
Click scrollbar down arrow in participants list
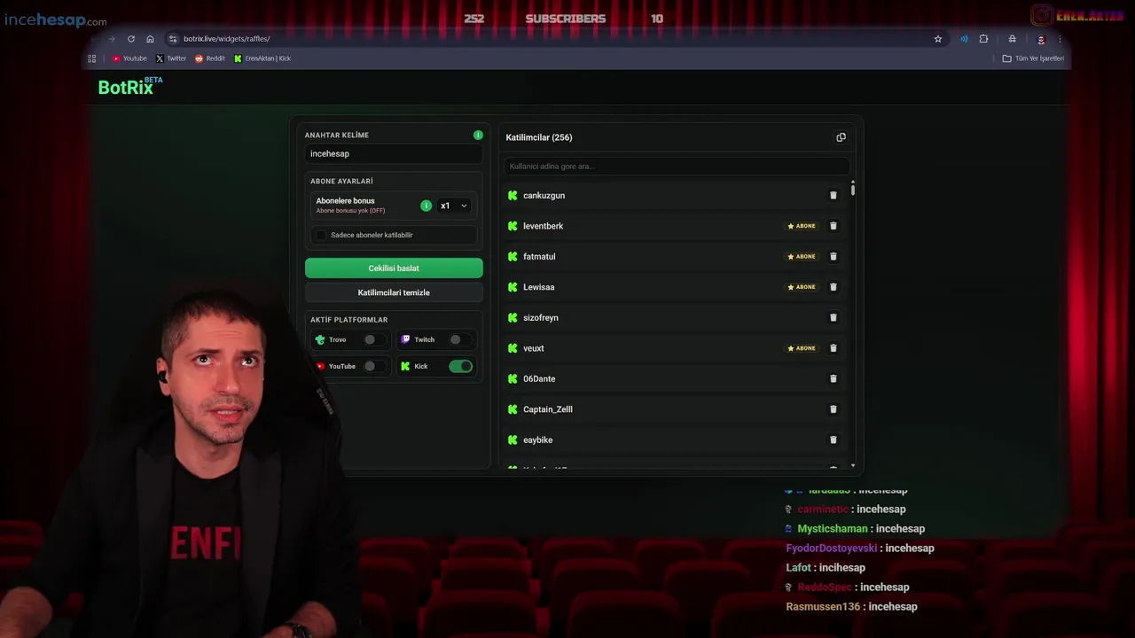853,466
